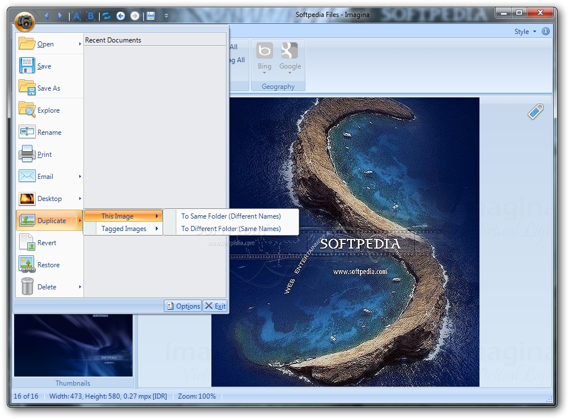Click the 16 of 16 status entry

coord(26,396)
